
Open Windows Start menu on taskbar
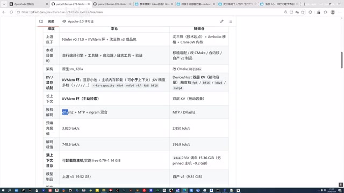(x=3, y=190)
